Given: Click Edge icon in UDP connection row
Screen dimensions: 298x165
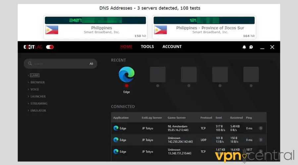Looking at the screenshot, I should (x=116, y=140).
